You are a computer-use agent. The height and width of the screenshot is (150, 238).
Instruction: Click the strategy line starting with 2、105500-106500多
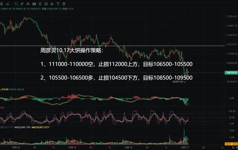point(117,78)
